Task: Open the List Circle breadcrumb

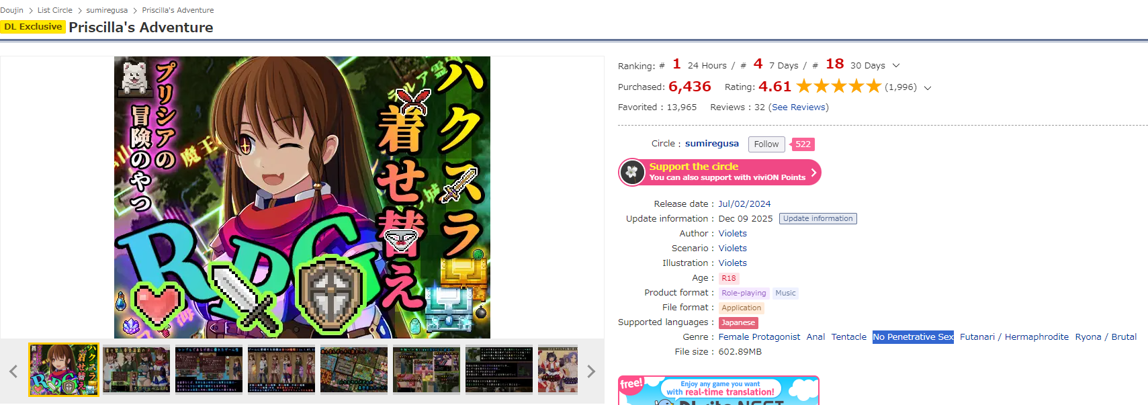Action: [54, 10]
